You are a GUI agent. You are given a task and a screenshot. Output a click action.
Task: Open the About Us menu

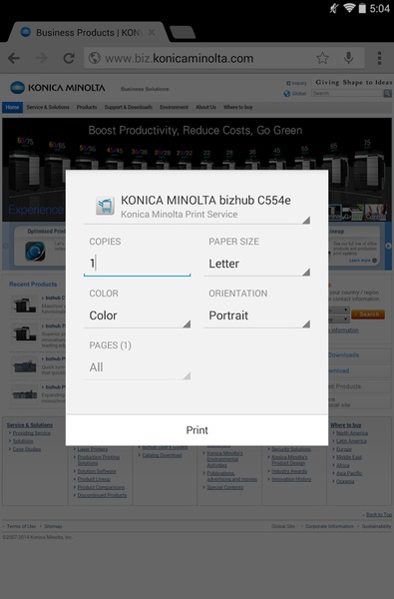click(205, 108)
